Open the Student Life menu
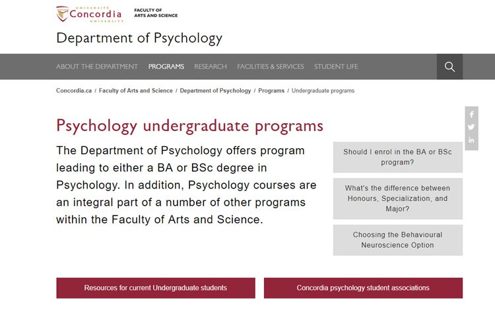This screenshot has height=309, width=495. [336, 67]
